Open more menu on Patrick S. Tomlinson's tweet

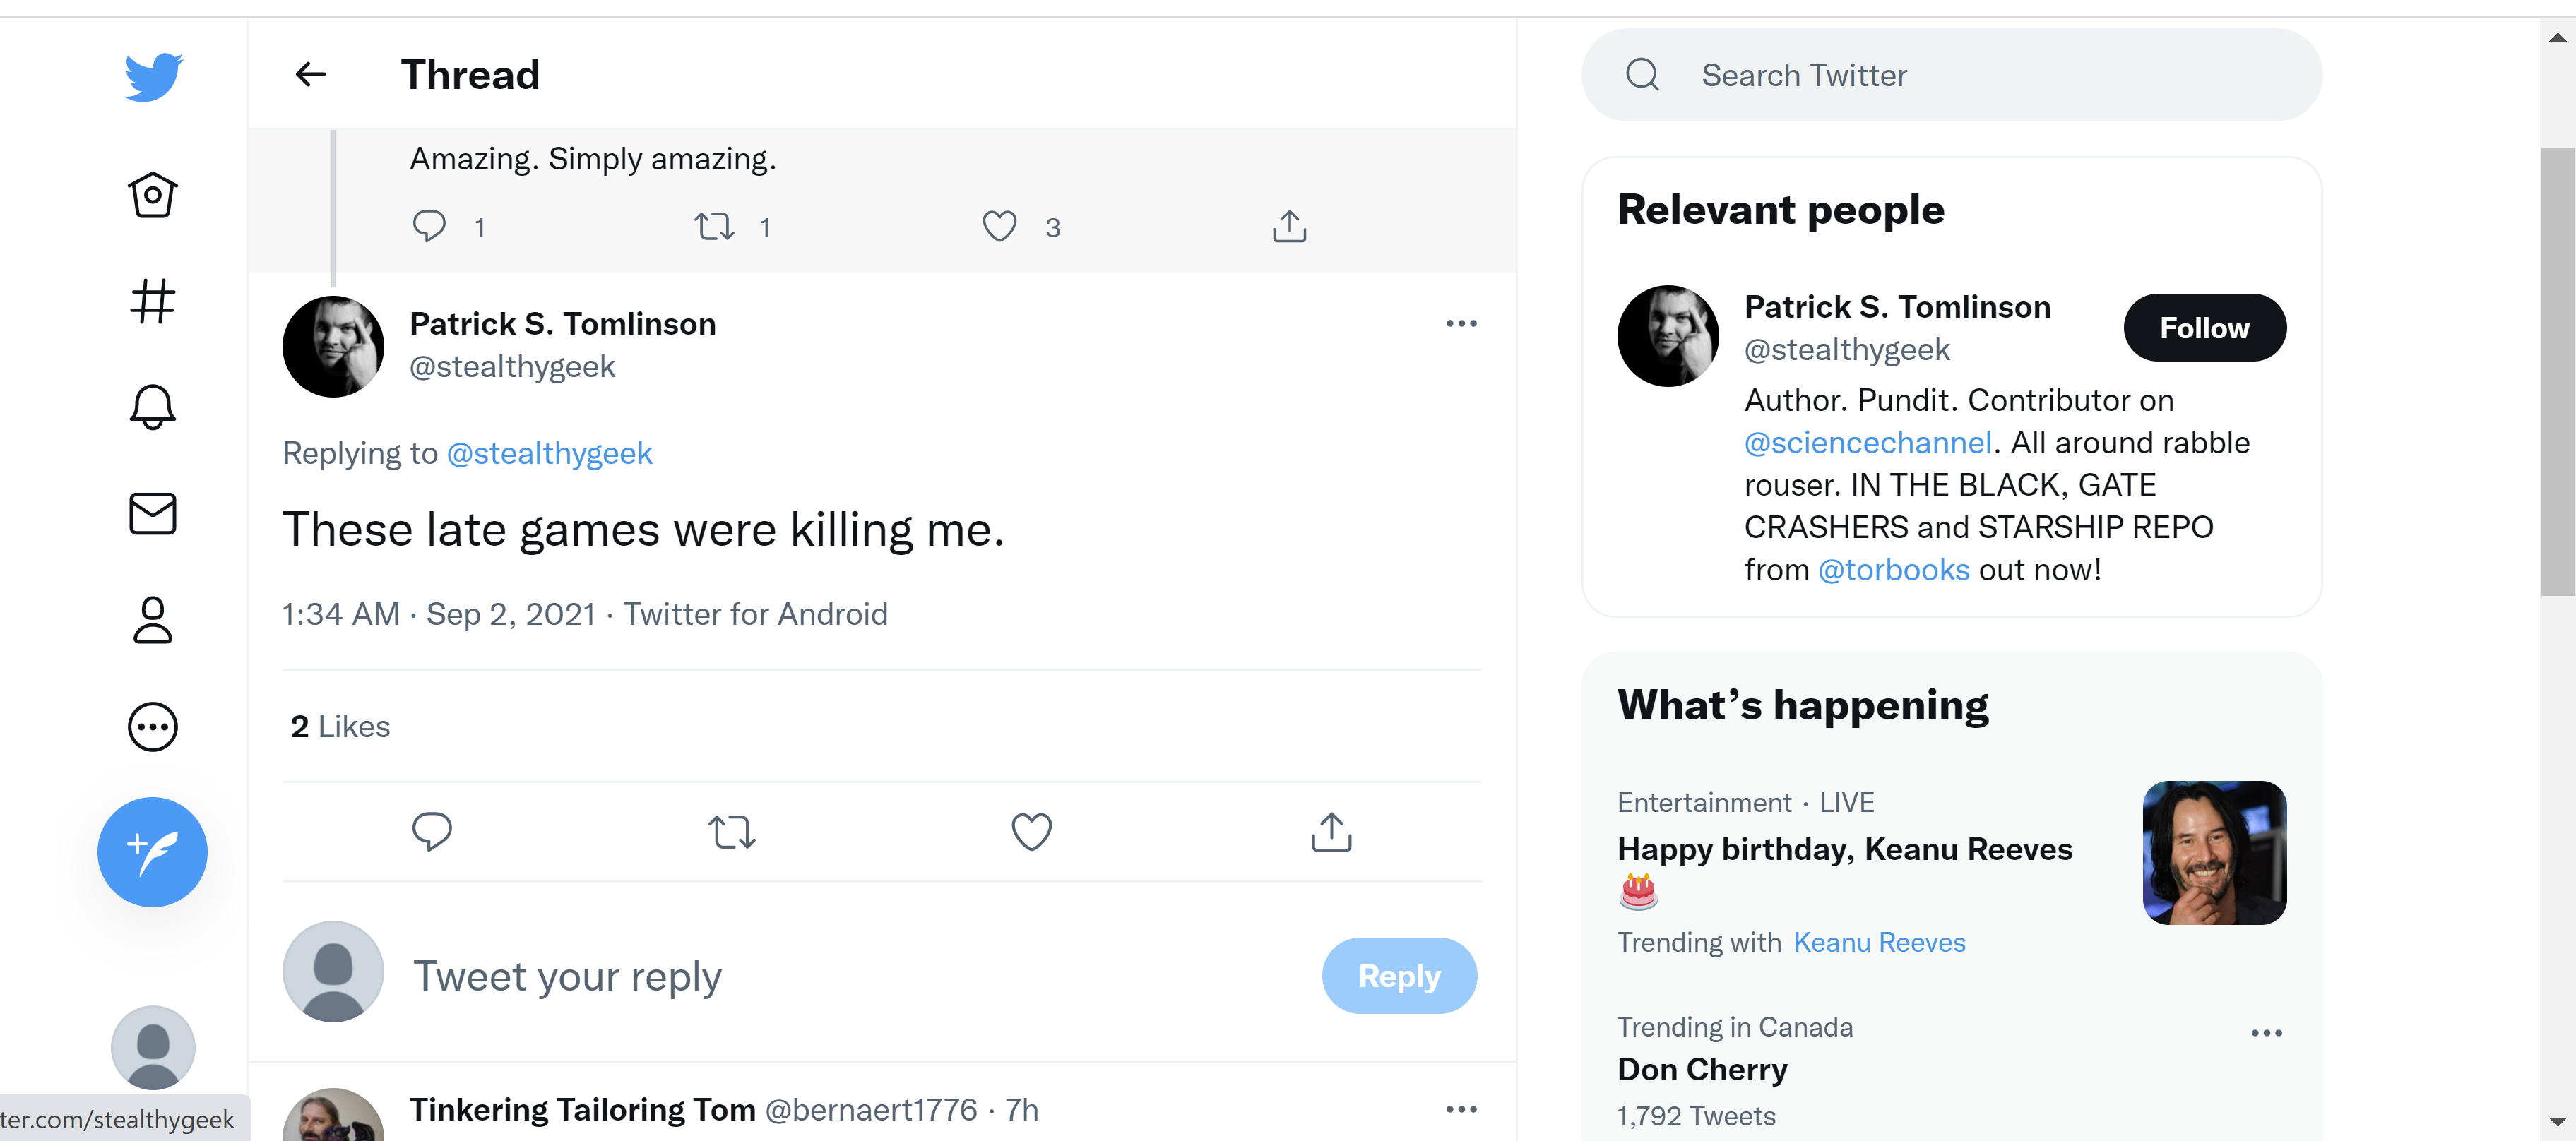[1461, 324]
